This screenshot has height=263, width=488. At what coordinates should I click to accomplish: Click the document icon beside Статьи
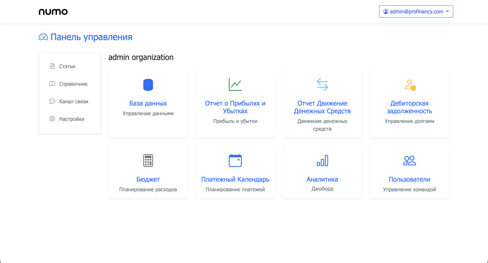[52, 66]
